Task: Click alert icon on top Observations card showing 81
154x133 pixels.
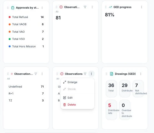Action: 61,7
